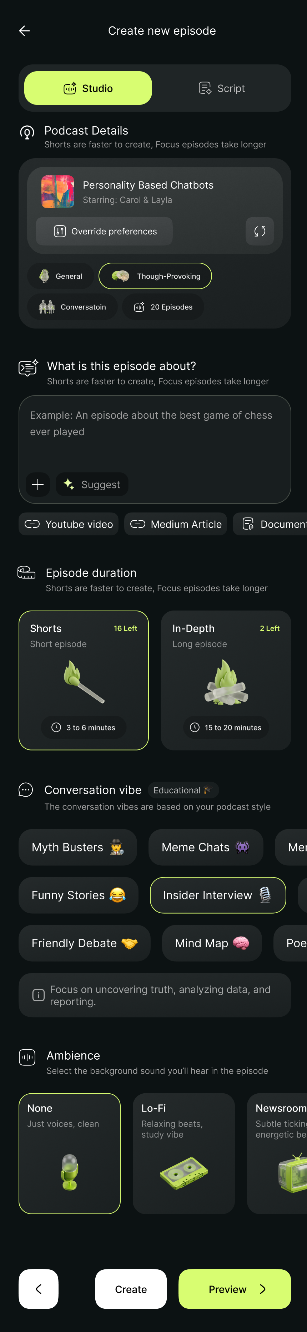Click the sliders icon inside Override preferences
This screenshot has height=1332, width=307.
tap(60, 231)
